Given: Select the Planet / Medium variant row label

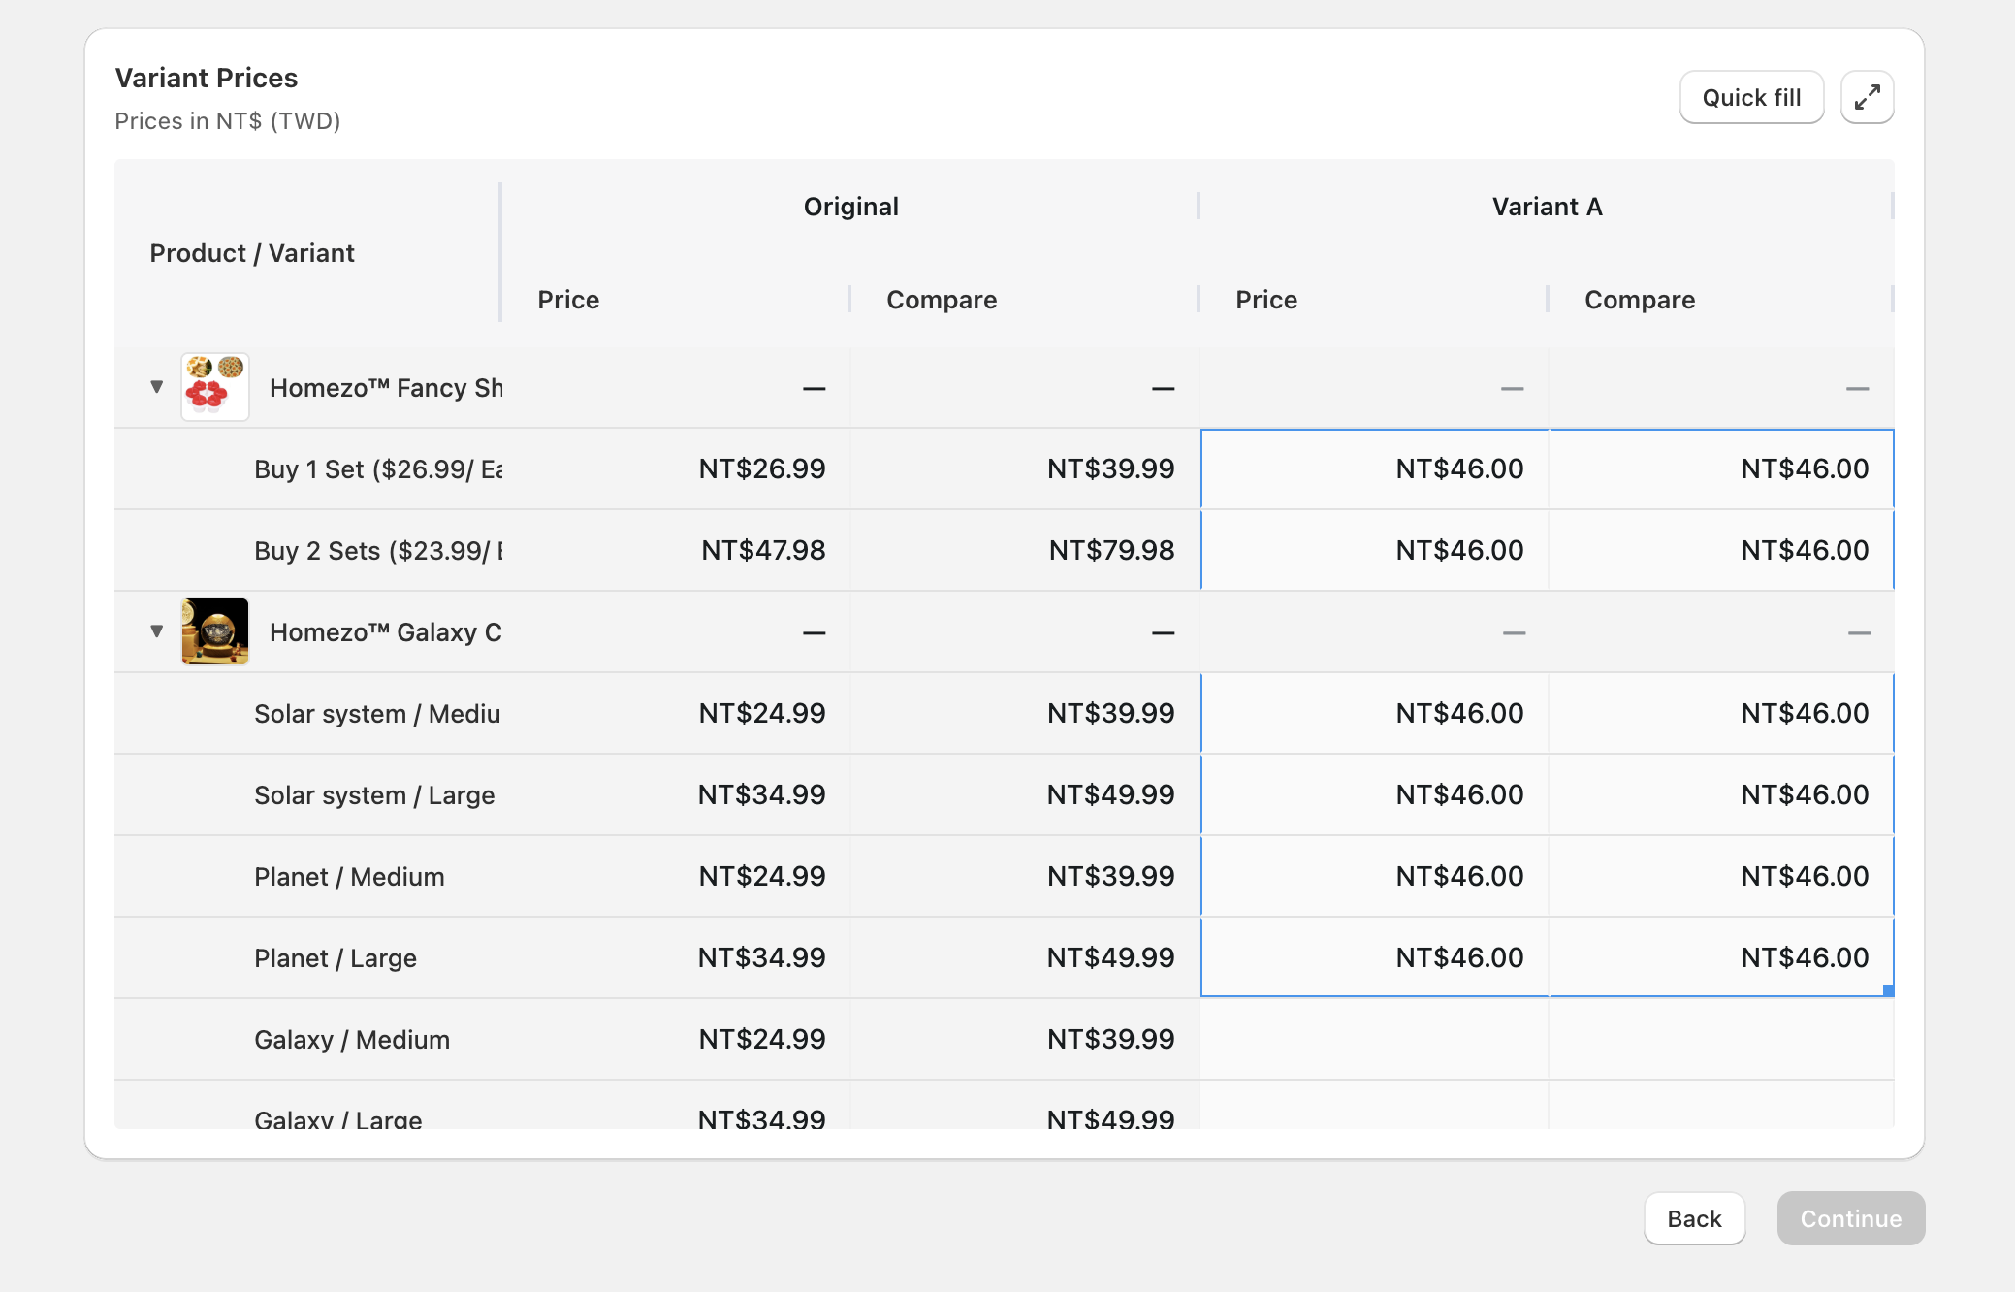Looking at the screenshot, I should tap(349, 877).
